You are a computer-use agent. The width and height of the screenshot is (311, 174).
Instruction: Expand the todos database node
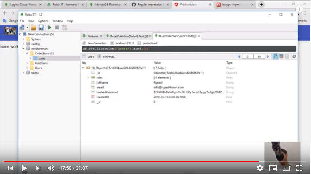click(23, 73)
